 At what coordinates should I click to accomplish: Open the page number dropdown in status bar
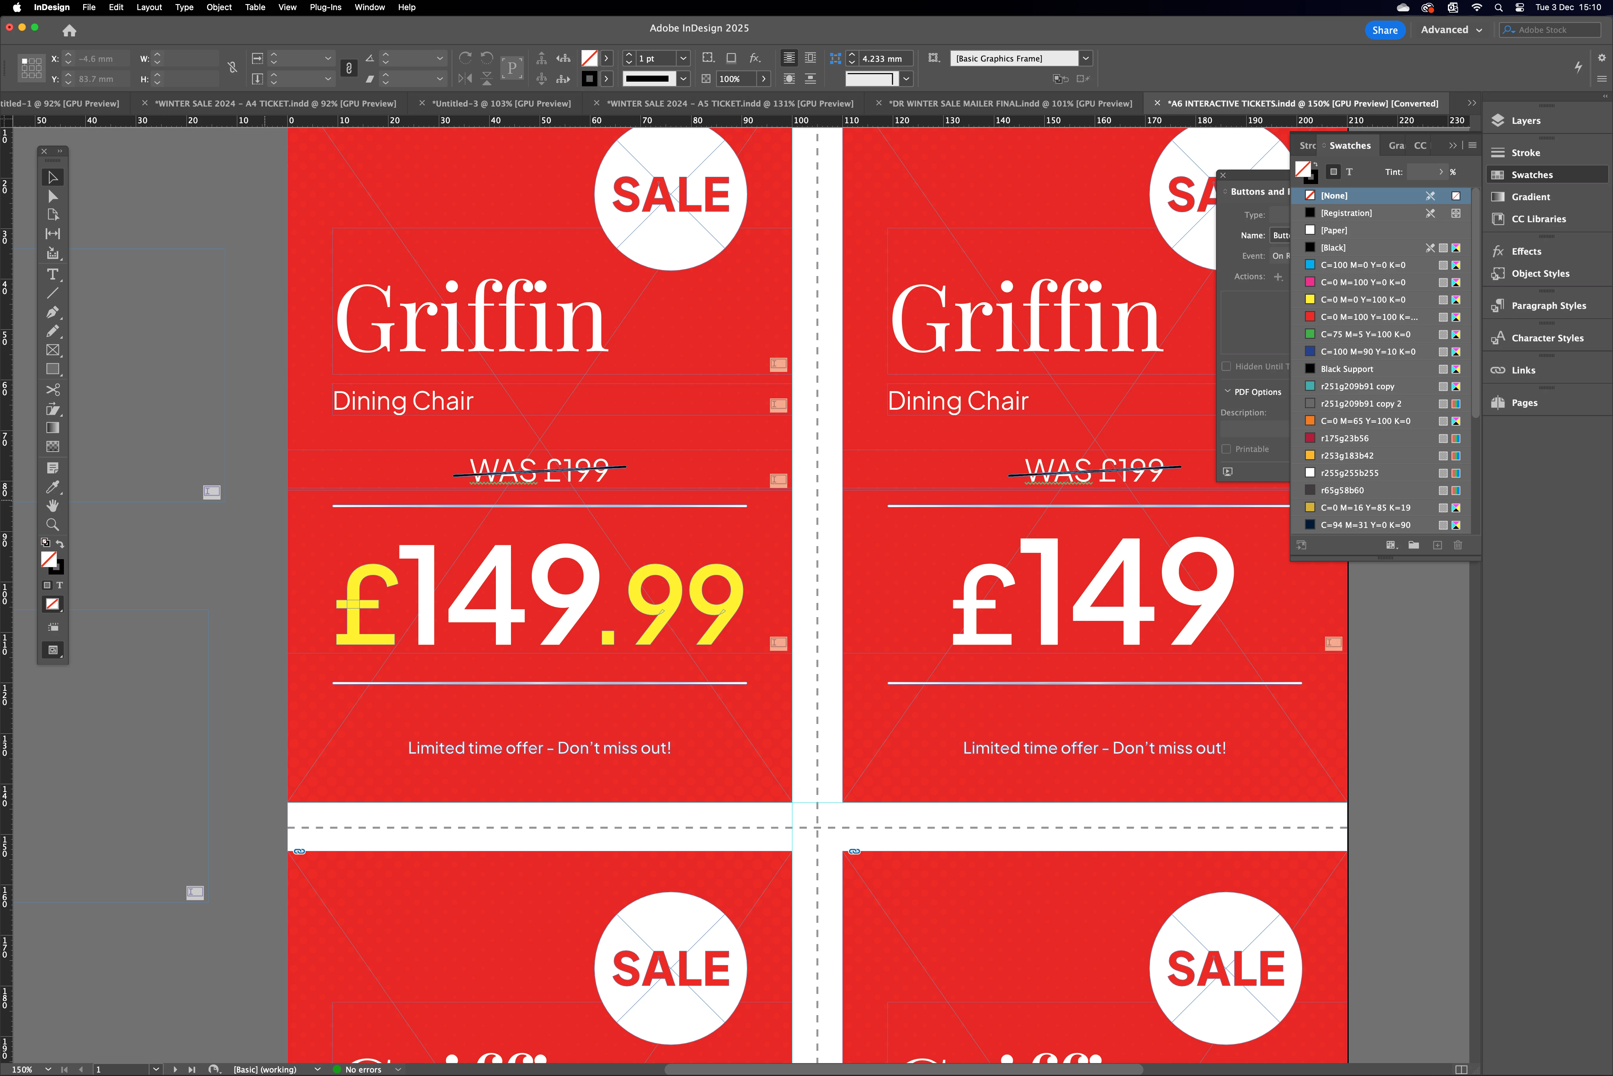(156, 1069)
